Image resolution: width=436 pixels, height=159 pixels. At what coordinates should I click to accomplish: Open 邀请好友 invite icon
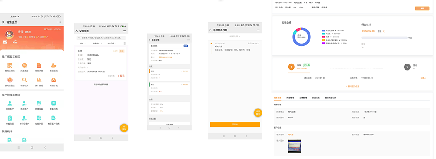(54, 80)
